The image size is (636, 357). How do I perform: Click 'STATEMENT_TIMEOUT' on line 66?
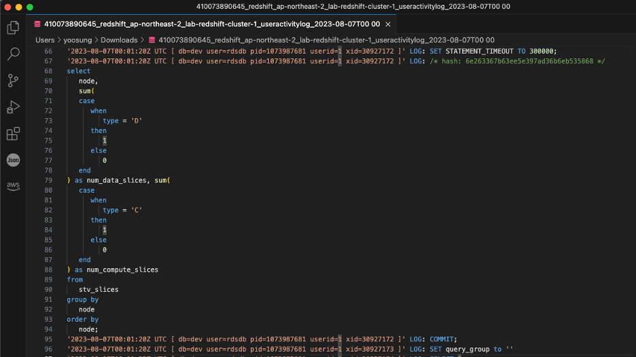click(x=480, y=52)
